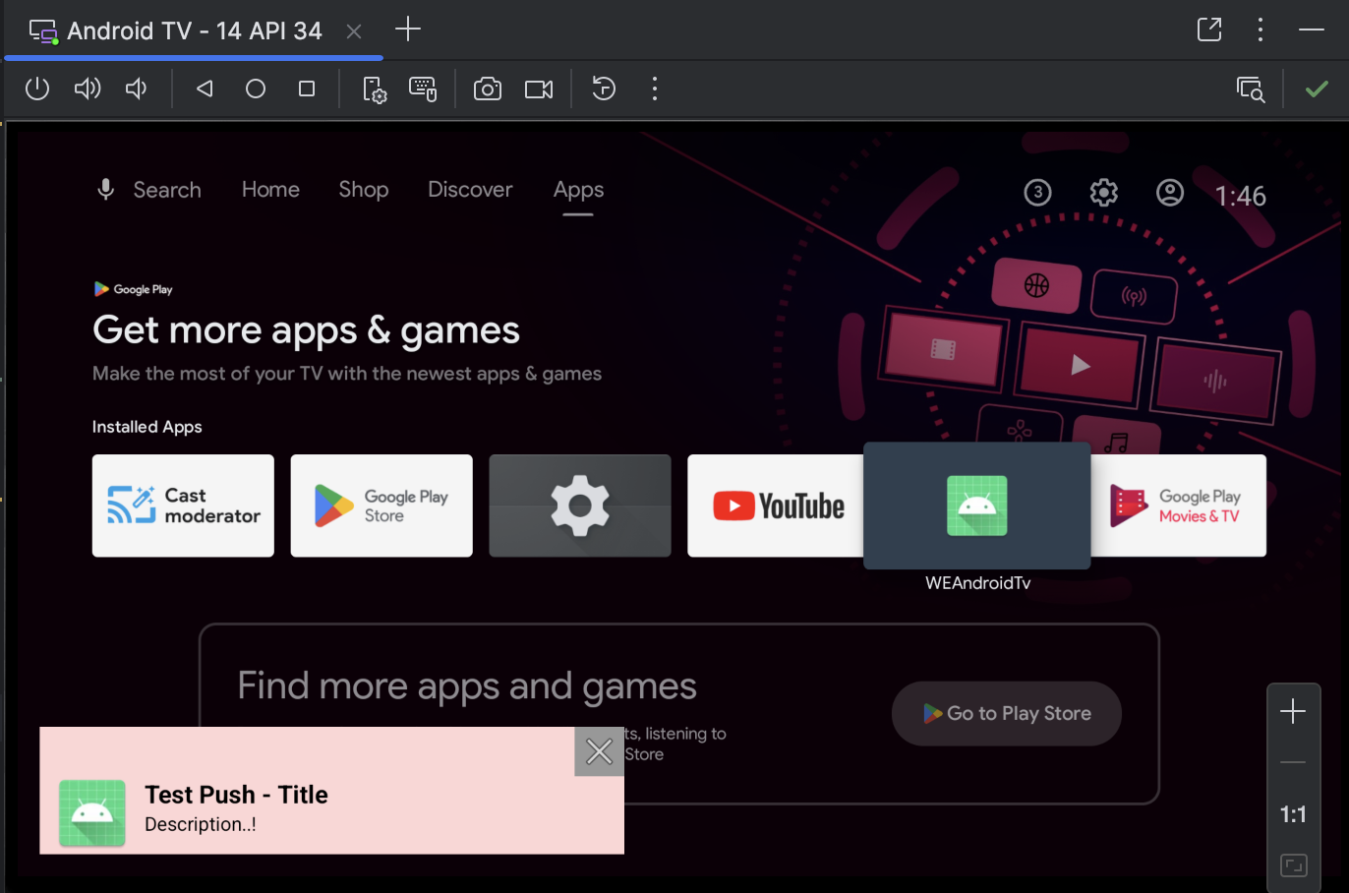Open the hardware input keyboard icon
1349x893 pixels.
tap(423, 89)
